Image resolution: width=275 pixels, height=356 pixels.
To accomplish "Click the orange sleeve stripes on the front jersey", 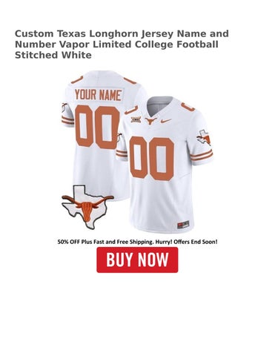I will click(202, 156).
